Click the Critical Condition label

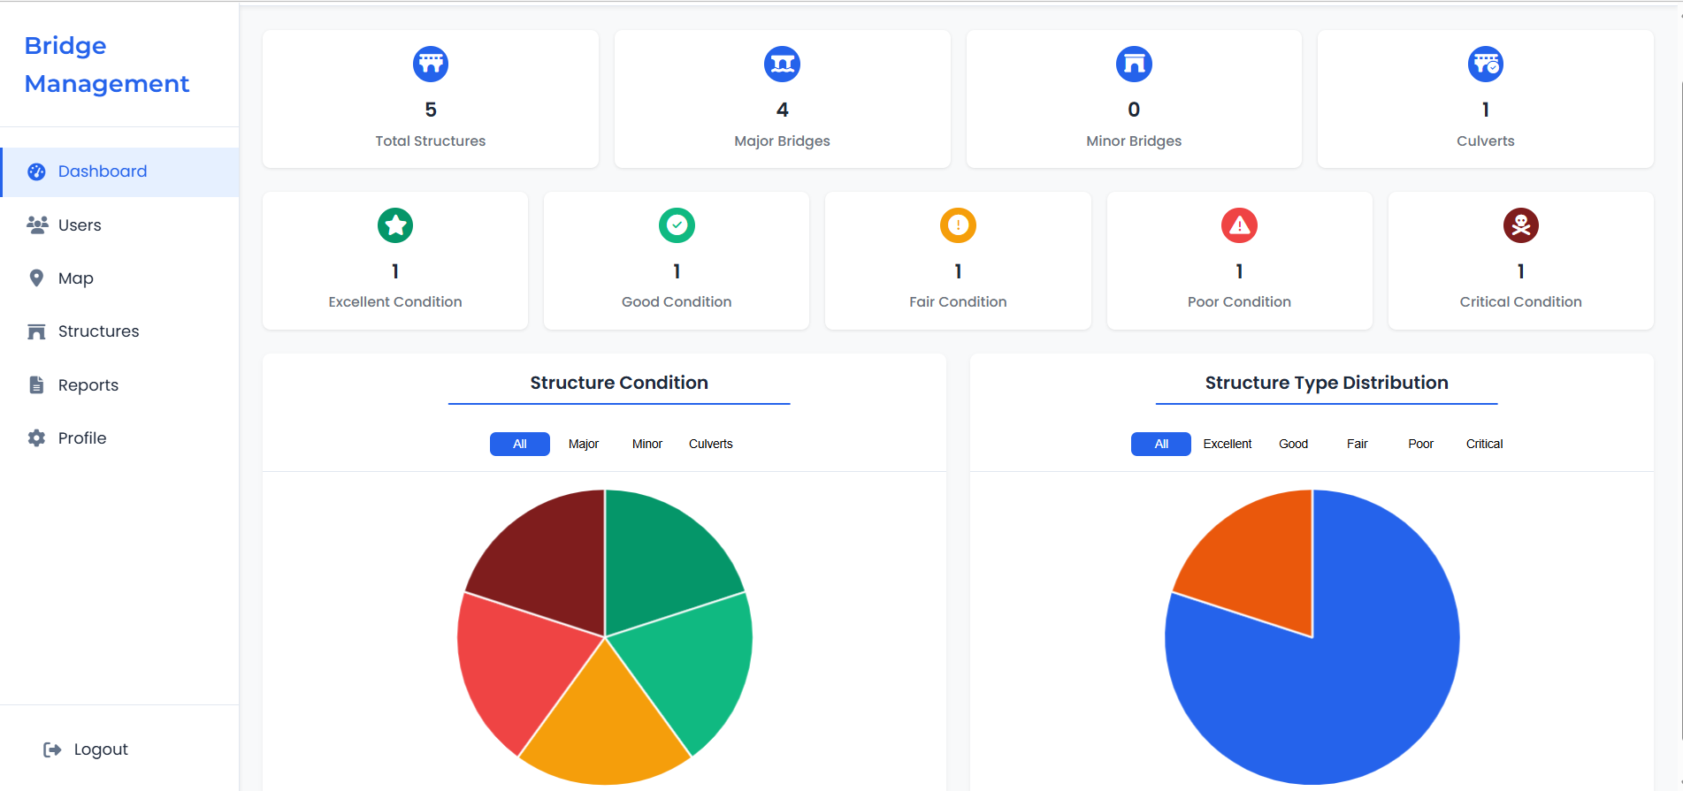point(1521,301)
